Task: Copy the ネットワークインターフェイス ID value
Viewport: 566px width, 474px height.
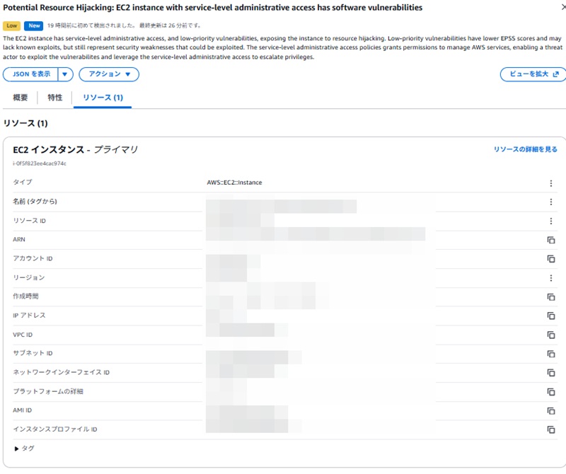Action: [x=550, y=373]
